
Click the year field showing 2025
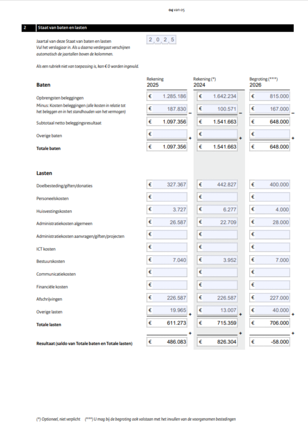tap(161, 40)
